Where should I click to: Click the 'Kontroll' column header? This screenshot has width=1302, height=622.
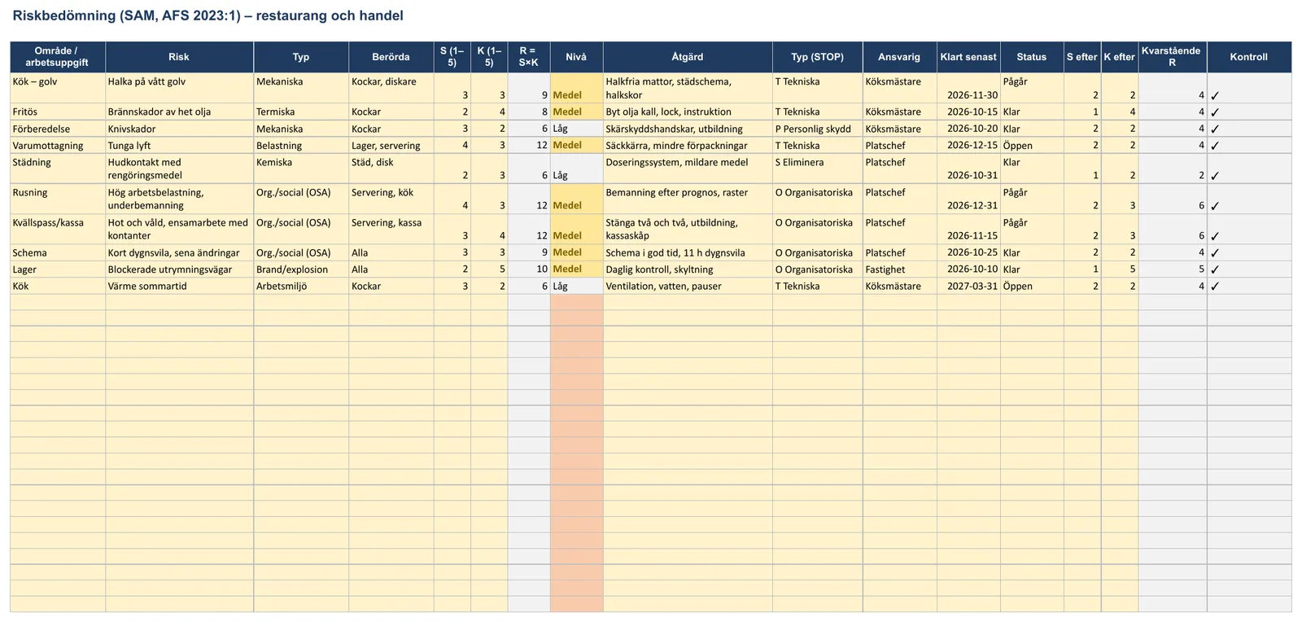point(1249,57)
